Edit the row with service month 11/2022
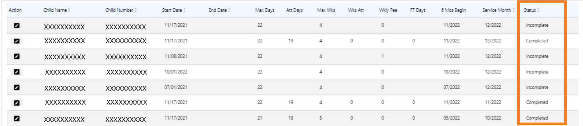Viewport: 583px width, 126px height. 17,103
